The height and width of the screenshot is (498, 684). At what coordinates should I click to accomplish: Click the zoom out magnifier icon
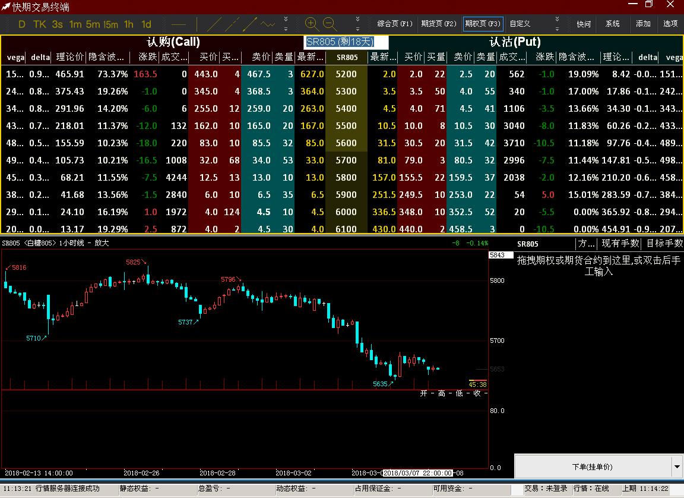point(330,24)
